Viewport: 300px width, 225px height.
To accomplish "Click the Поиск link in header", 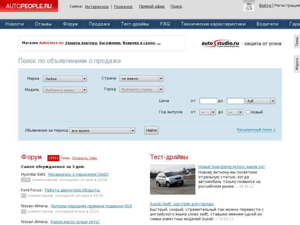I will (176, 6).
